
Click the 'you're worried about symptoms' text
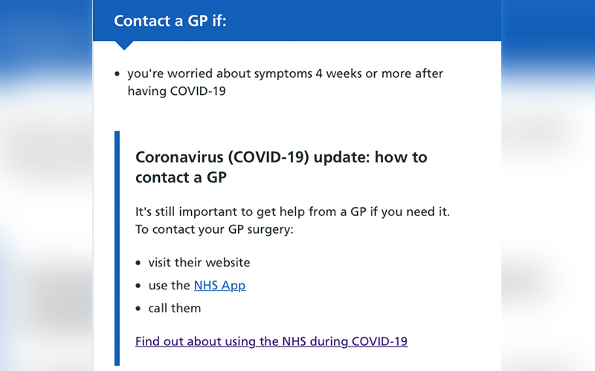[x=285, y=73]
